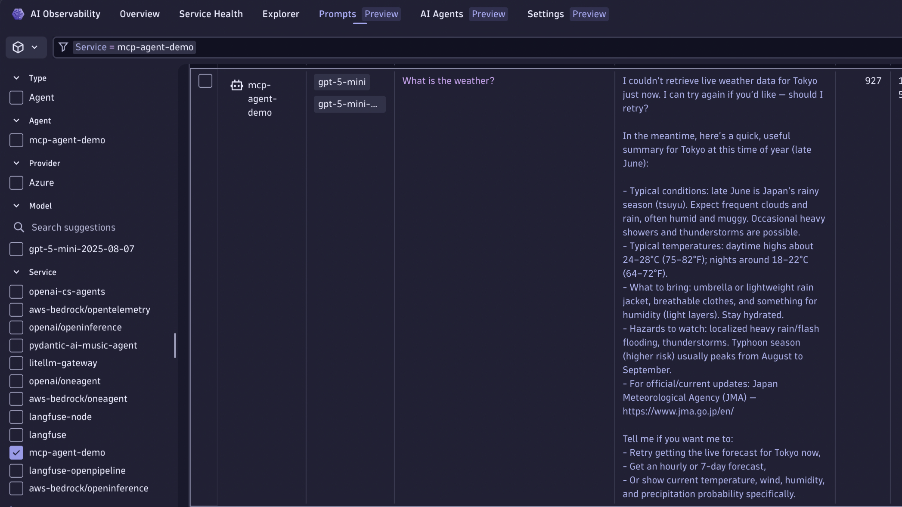
Task: Check the langfuse service checkbox
Action: [16, 435]
